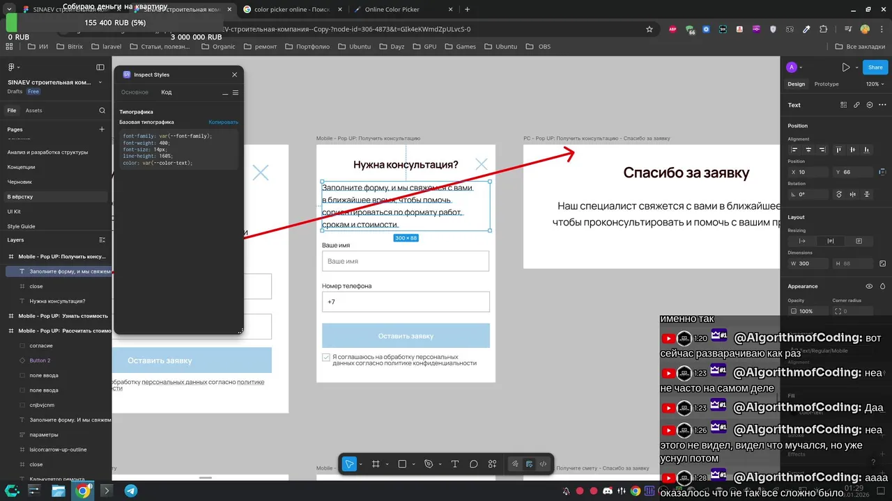Switch to Dev Mode in toolbar

(x=543, y=464)
